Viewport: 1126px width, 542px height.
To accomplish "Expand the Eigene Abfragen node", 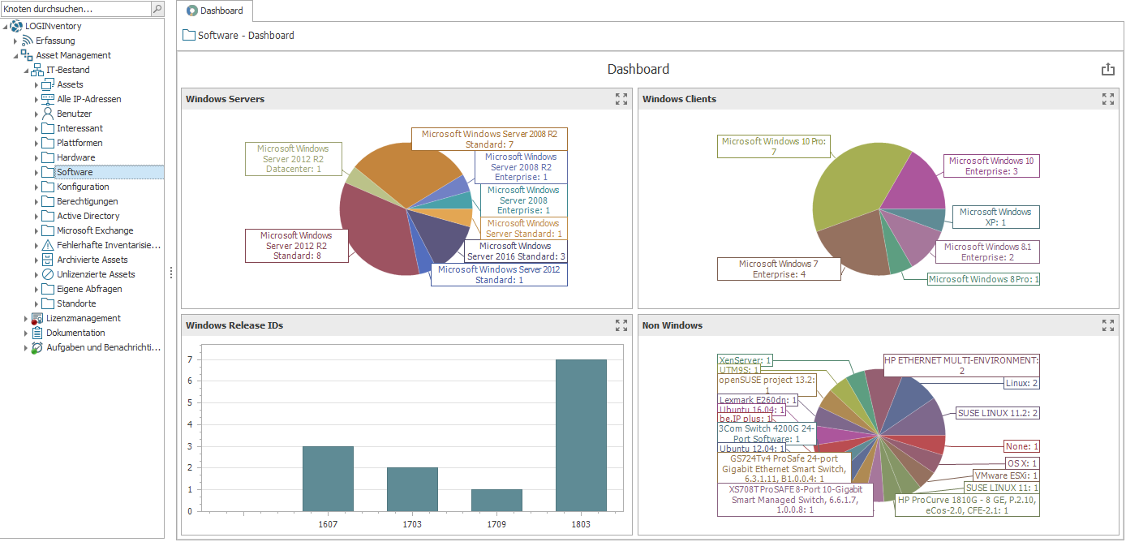I will tap(37, 289).
